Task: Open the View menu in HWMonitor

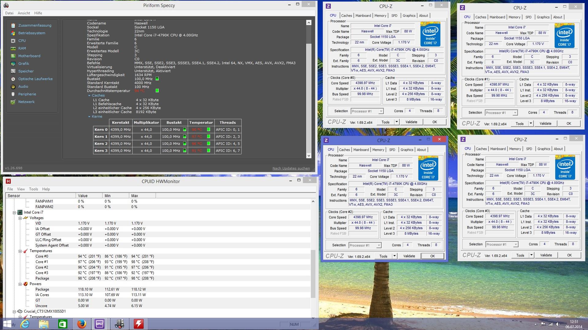Action: [21, 189]
